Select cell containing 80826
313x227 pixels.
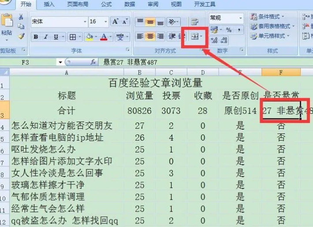[140, 111]
